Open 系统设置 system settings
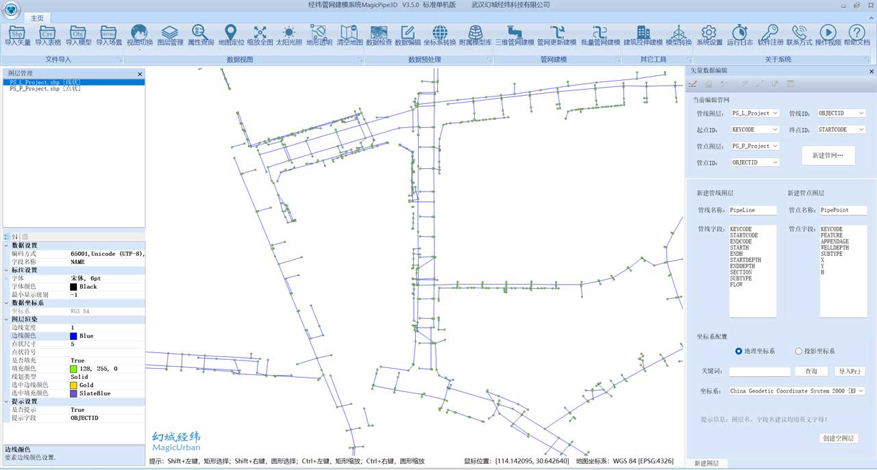The width and height of the screenshot is (877, 470). [709, 36]
